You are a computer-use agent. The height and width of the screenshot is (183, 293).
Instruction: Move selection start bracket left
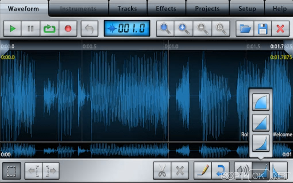coord(34,171)
